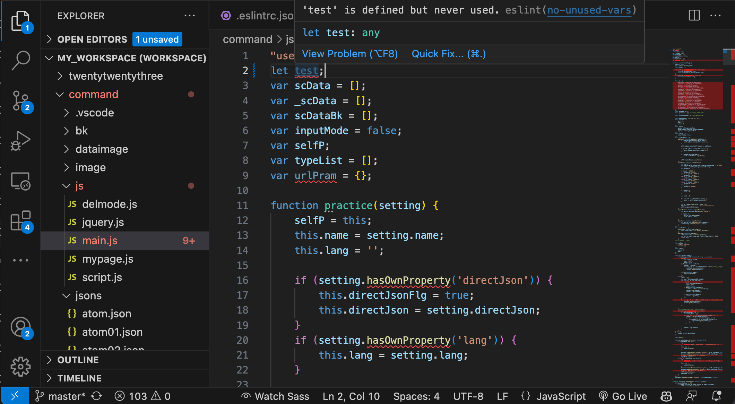Toggle Go Live server in status bar

623,396
